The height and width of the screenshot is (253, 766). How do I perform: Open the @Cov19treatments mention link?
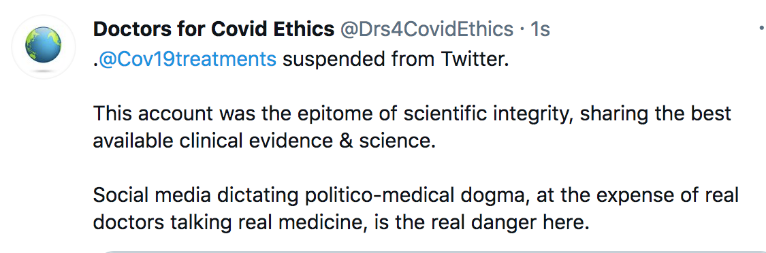click(188, 59)
